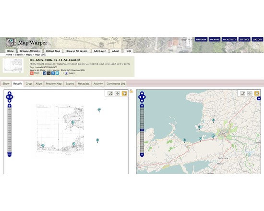Share map on Google Plus
The height and width of the screenshot is (211, 264).
pos(53,73)
